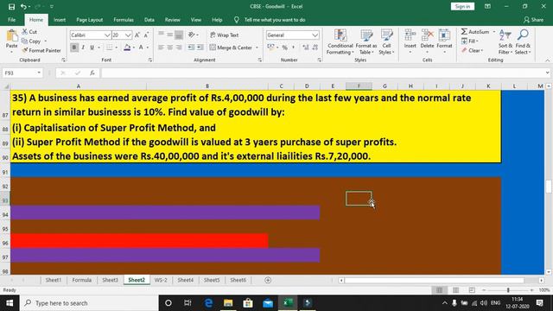Decrease font size with small A icon
The width and height of the screenshot is (553, 311).
point(146,35)
